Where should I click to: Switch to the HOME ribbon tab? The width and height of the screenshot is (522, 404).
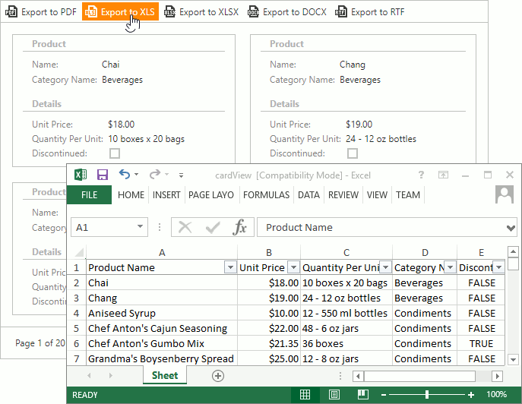pyautogui.click(x=131, y=194)
